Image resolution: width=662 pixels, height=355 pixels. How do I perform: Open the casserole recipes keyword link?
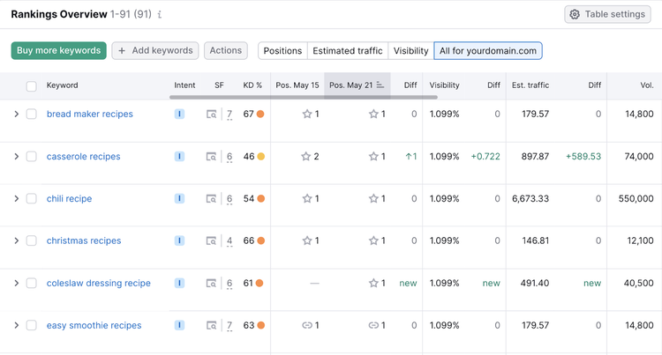tap(84, 156)
